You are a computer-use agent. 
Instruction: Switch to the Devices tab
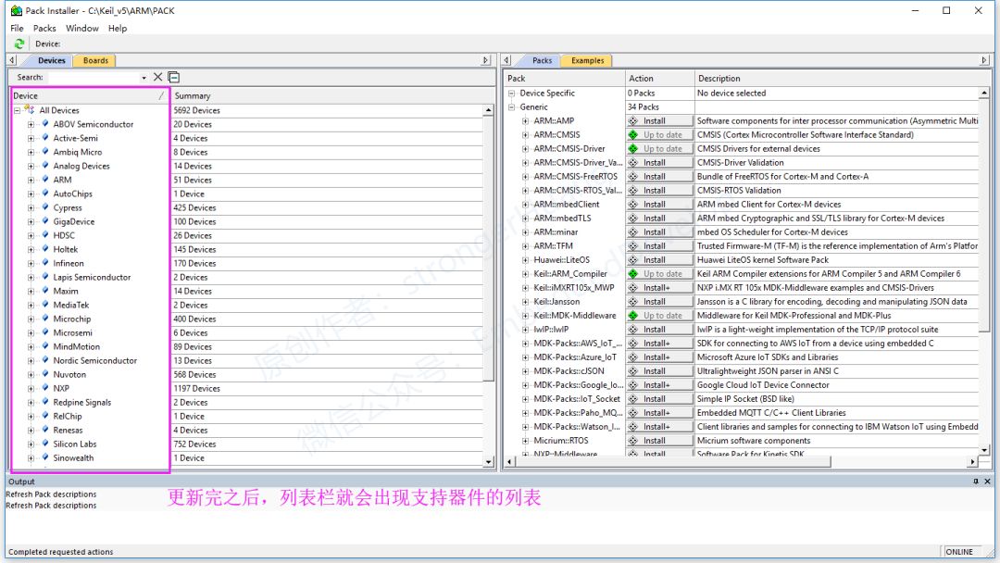click(x=52, y=60)
